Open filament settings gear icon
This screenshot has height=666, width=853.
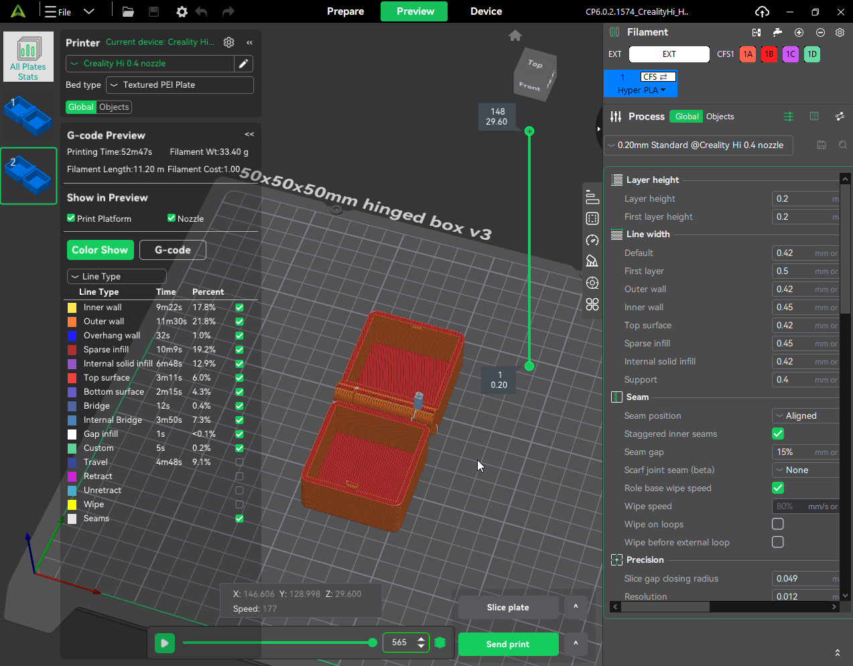[x=840, y=32]
